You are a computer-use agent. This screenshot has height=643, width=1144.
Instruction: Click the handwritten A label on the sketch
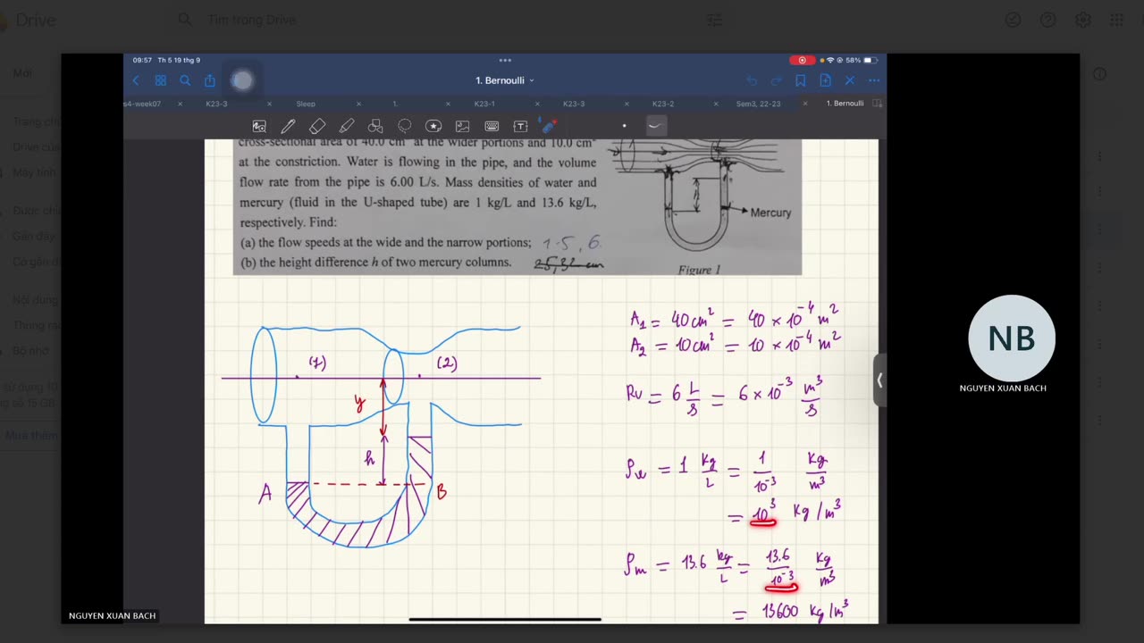click(265, 494)
